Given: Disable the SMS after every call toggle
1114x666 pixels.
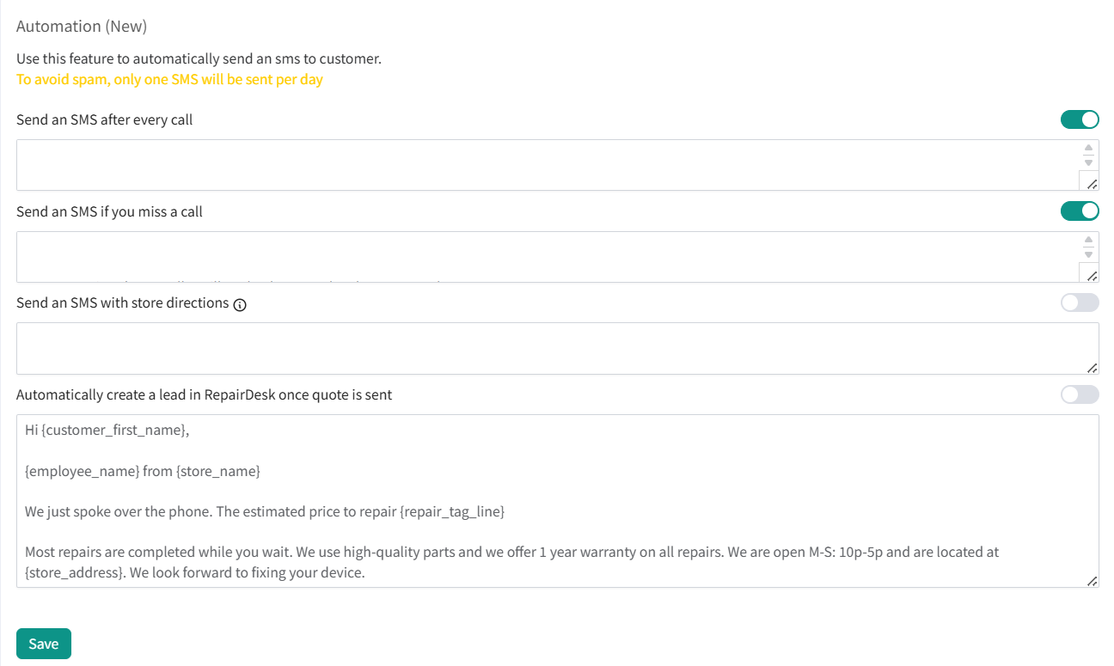Looking at the screenshot, I should (1080, 119).
